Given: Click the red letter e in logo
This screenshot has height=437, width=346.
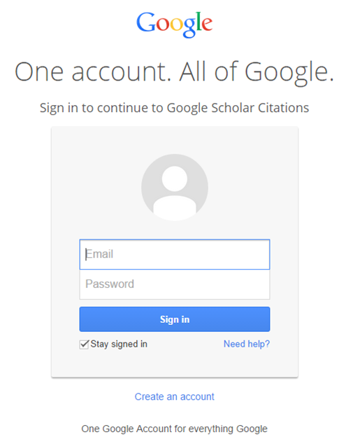Looking at the screenshot, I should coord(207,24).
